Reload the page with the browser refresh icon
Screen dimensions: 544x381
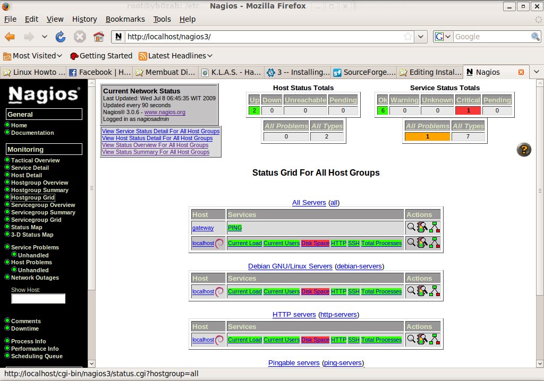(x=61, y=37)
